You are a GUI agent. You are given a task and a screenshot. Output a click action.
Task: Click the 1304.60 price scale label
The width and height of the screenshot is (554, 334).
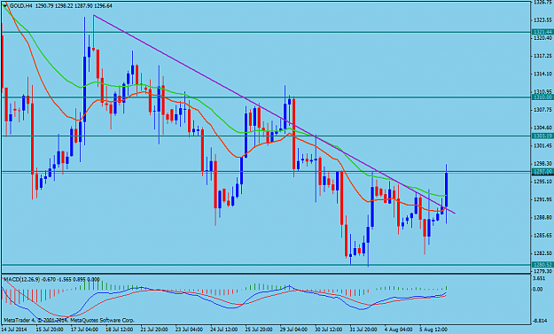coord(543,128)
